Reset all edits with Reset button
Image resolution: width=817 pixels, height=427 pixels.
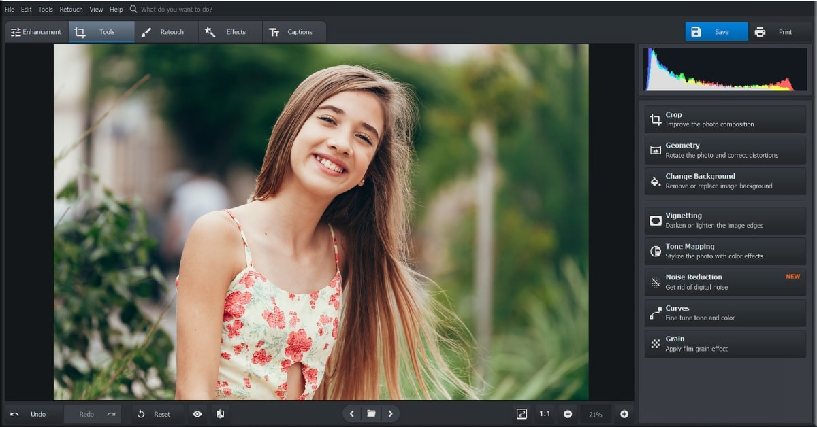coord(157,414)
